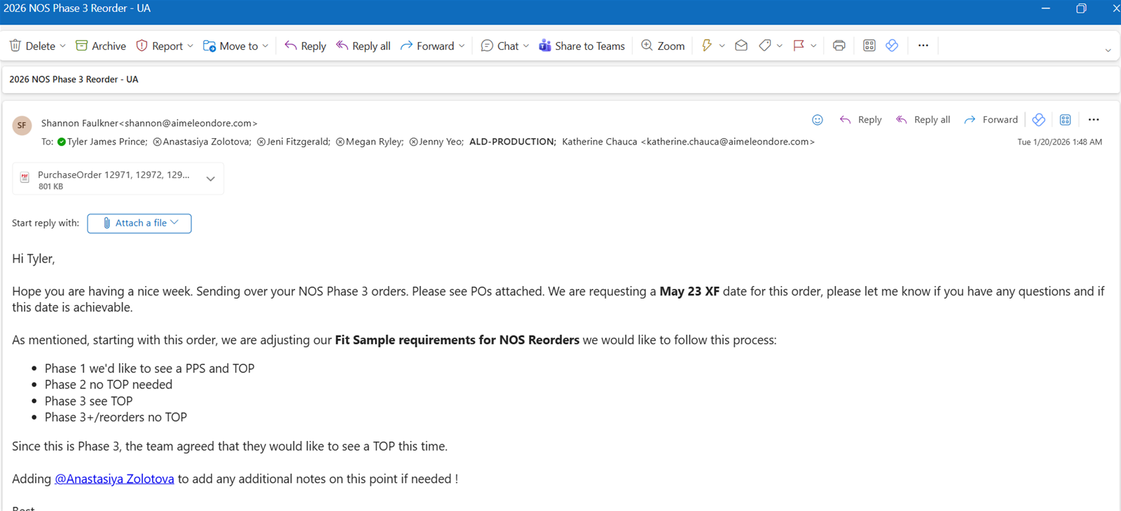Expand the Move to dropdown
The image size is (1121, 511).
click(x=265, y=46)
